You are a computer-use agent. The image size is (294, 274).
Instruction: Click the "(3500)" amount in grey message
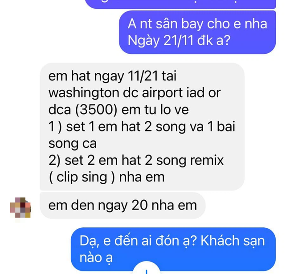point(96,110)
